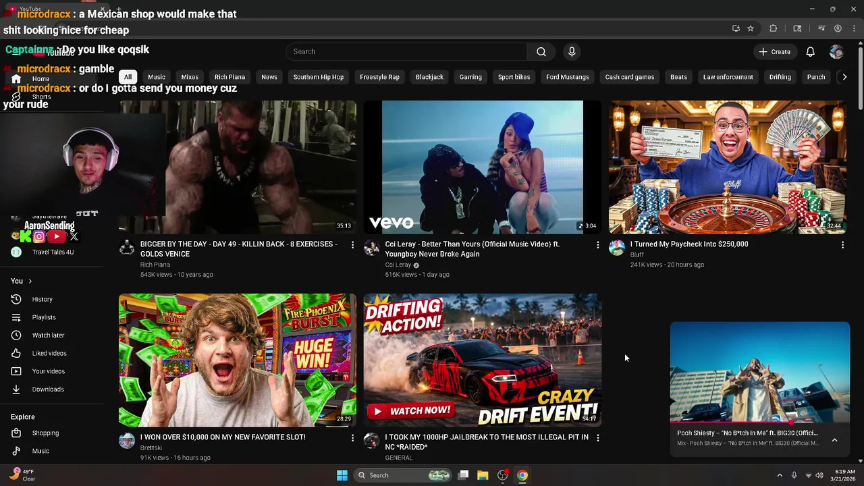Select the Drifting chip
The height and width of the screenshot is (486, 864).
tap(780, 77)
